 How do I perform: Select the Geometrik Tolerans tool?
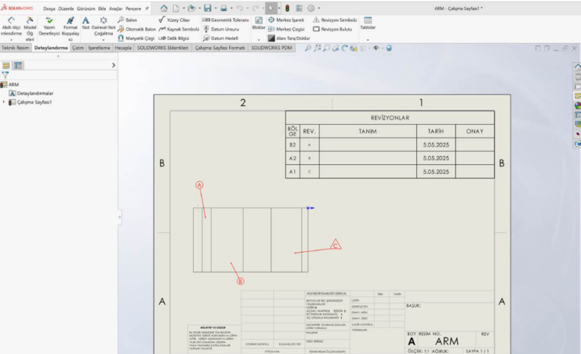click(225, 20)
